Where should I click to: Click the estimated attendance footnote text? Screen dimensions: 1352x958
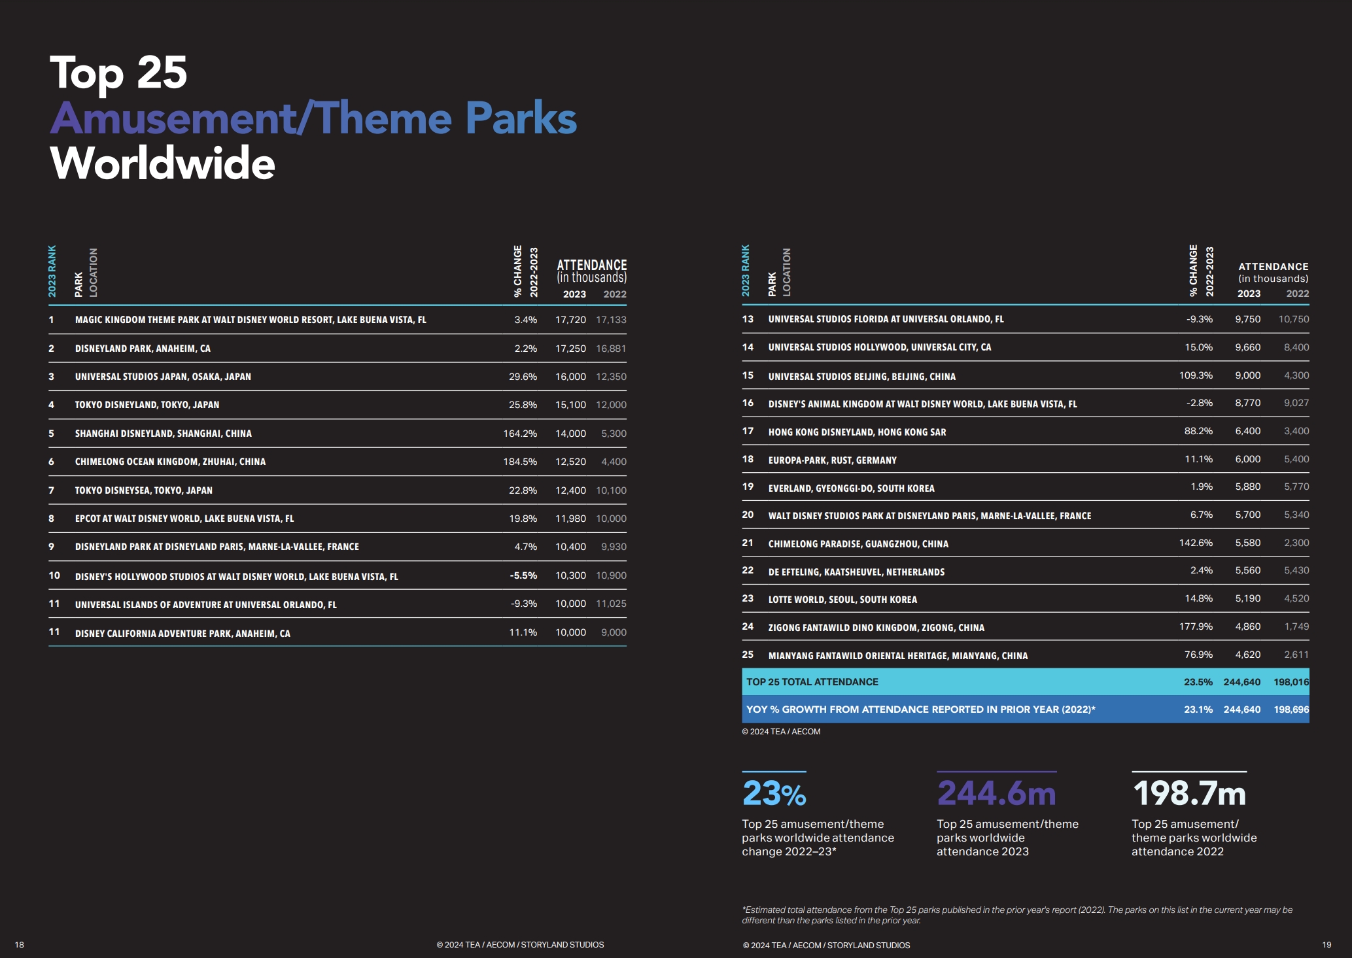tap(1017, 915)
